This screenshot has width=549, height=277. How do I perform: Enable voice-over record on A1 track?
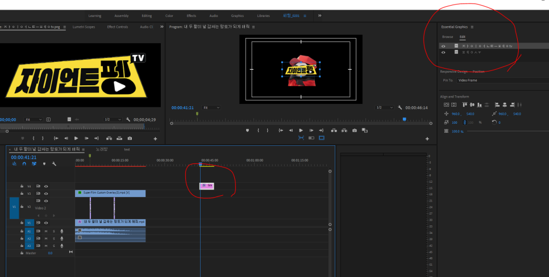61,231
